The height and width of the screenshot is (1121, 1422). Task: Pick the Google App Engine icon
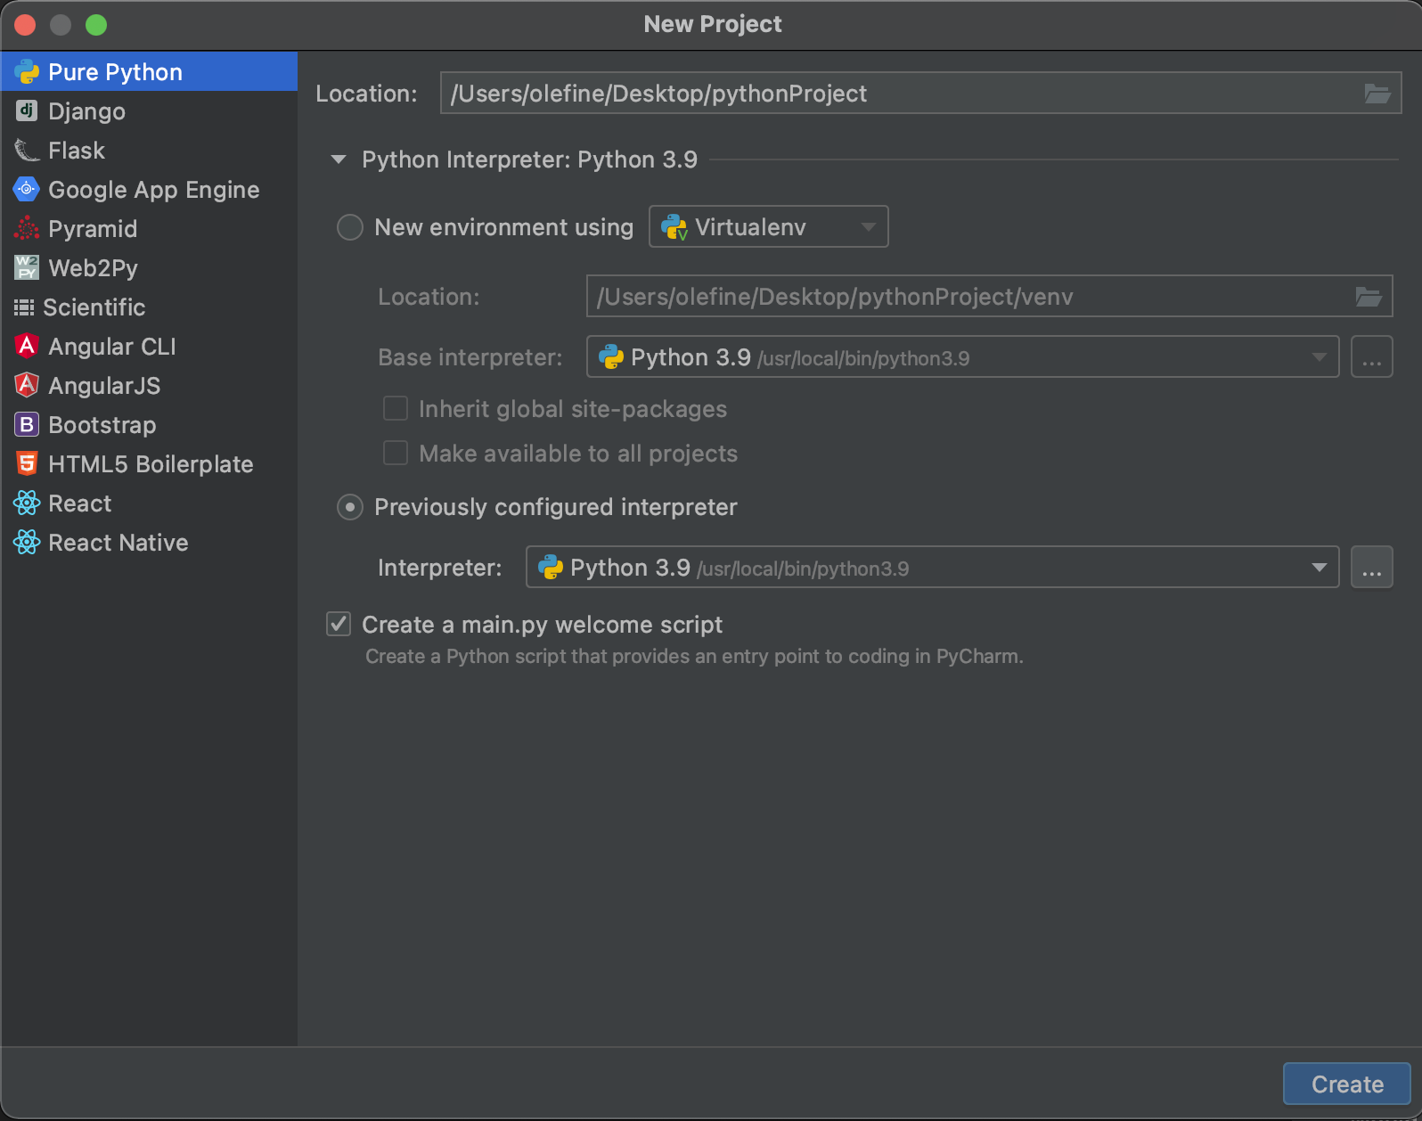coord(27,189)
